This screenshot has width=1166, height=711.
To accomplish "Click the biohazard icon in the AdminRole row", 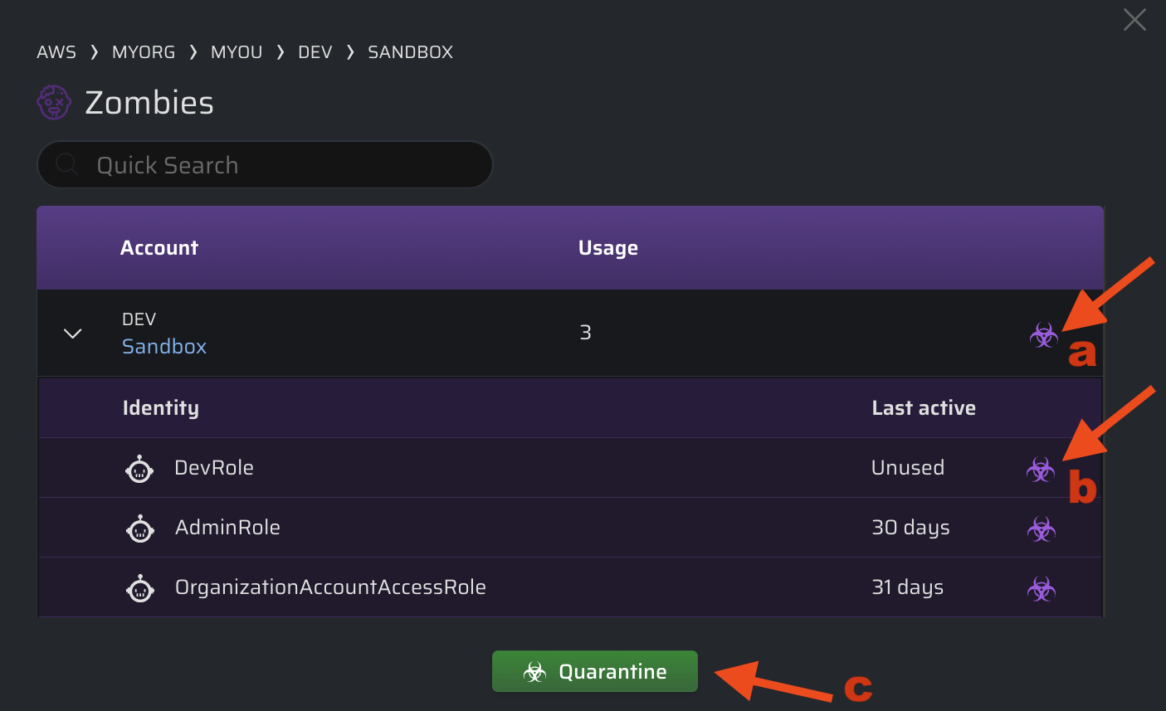I will (x=1041, y=528).
